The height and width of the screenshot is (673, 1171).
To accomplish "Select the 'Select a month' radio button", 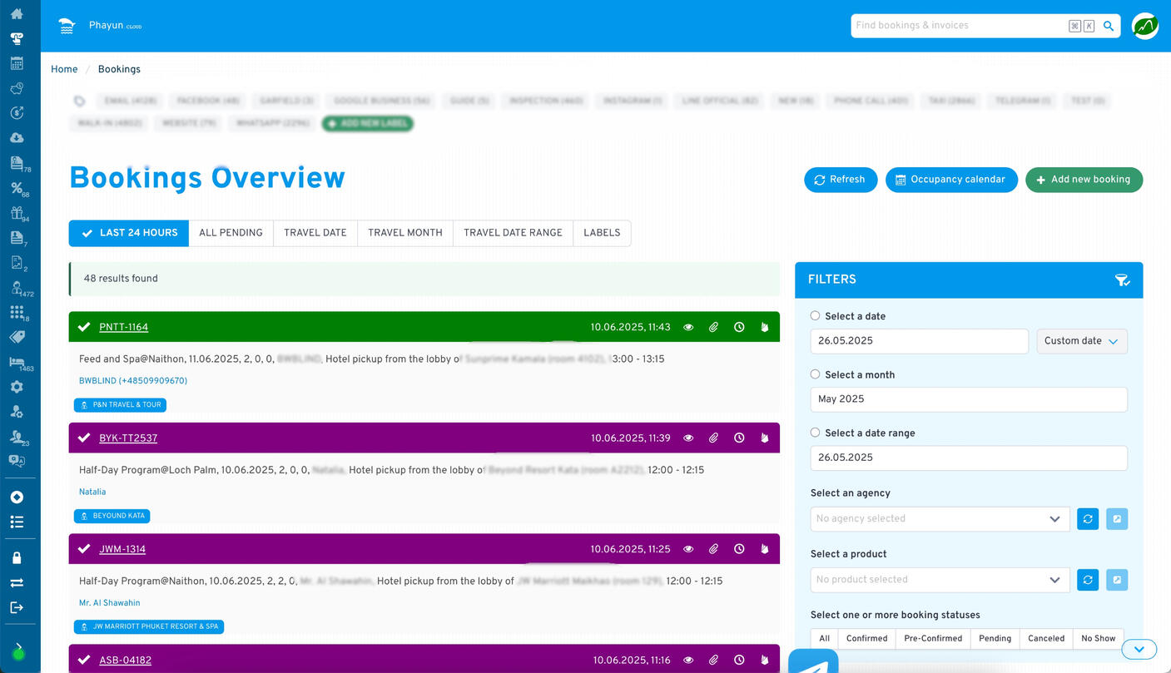I will point(814,374).
